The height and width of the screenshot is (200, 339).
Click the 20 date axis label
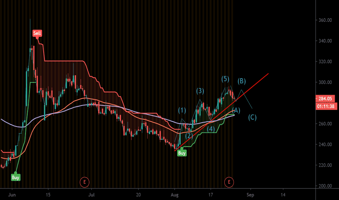[x=138, y=195]
